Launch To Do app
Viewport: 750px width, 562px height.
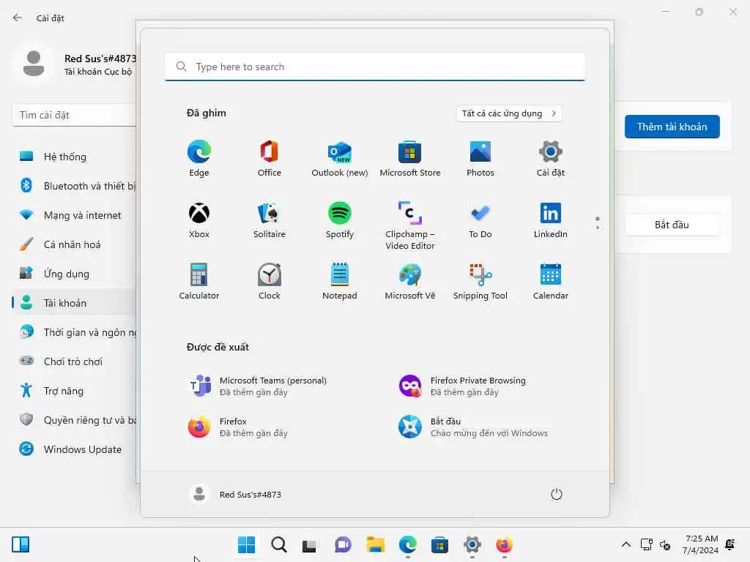point(480,220)
